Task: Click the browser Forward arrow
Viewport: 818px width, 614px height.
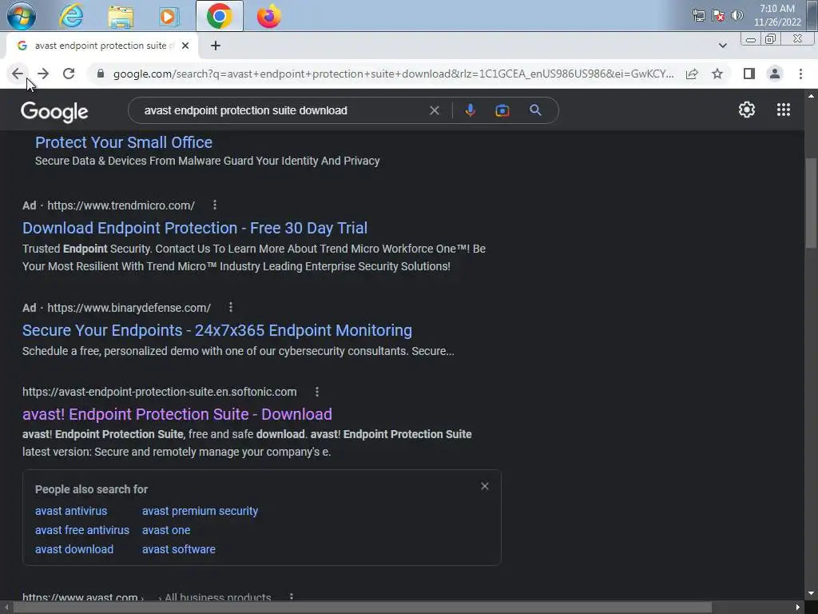Action: tap(43, 74)
